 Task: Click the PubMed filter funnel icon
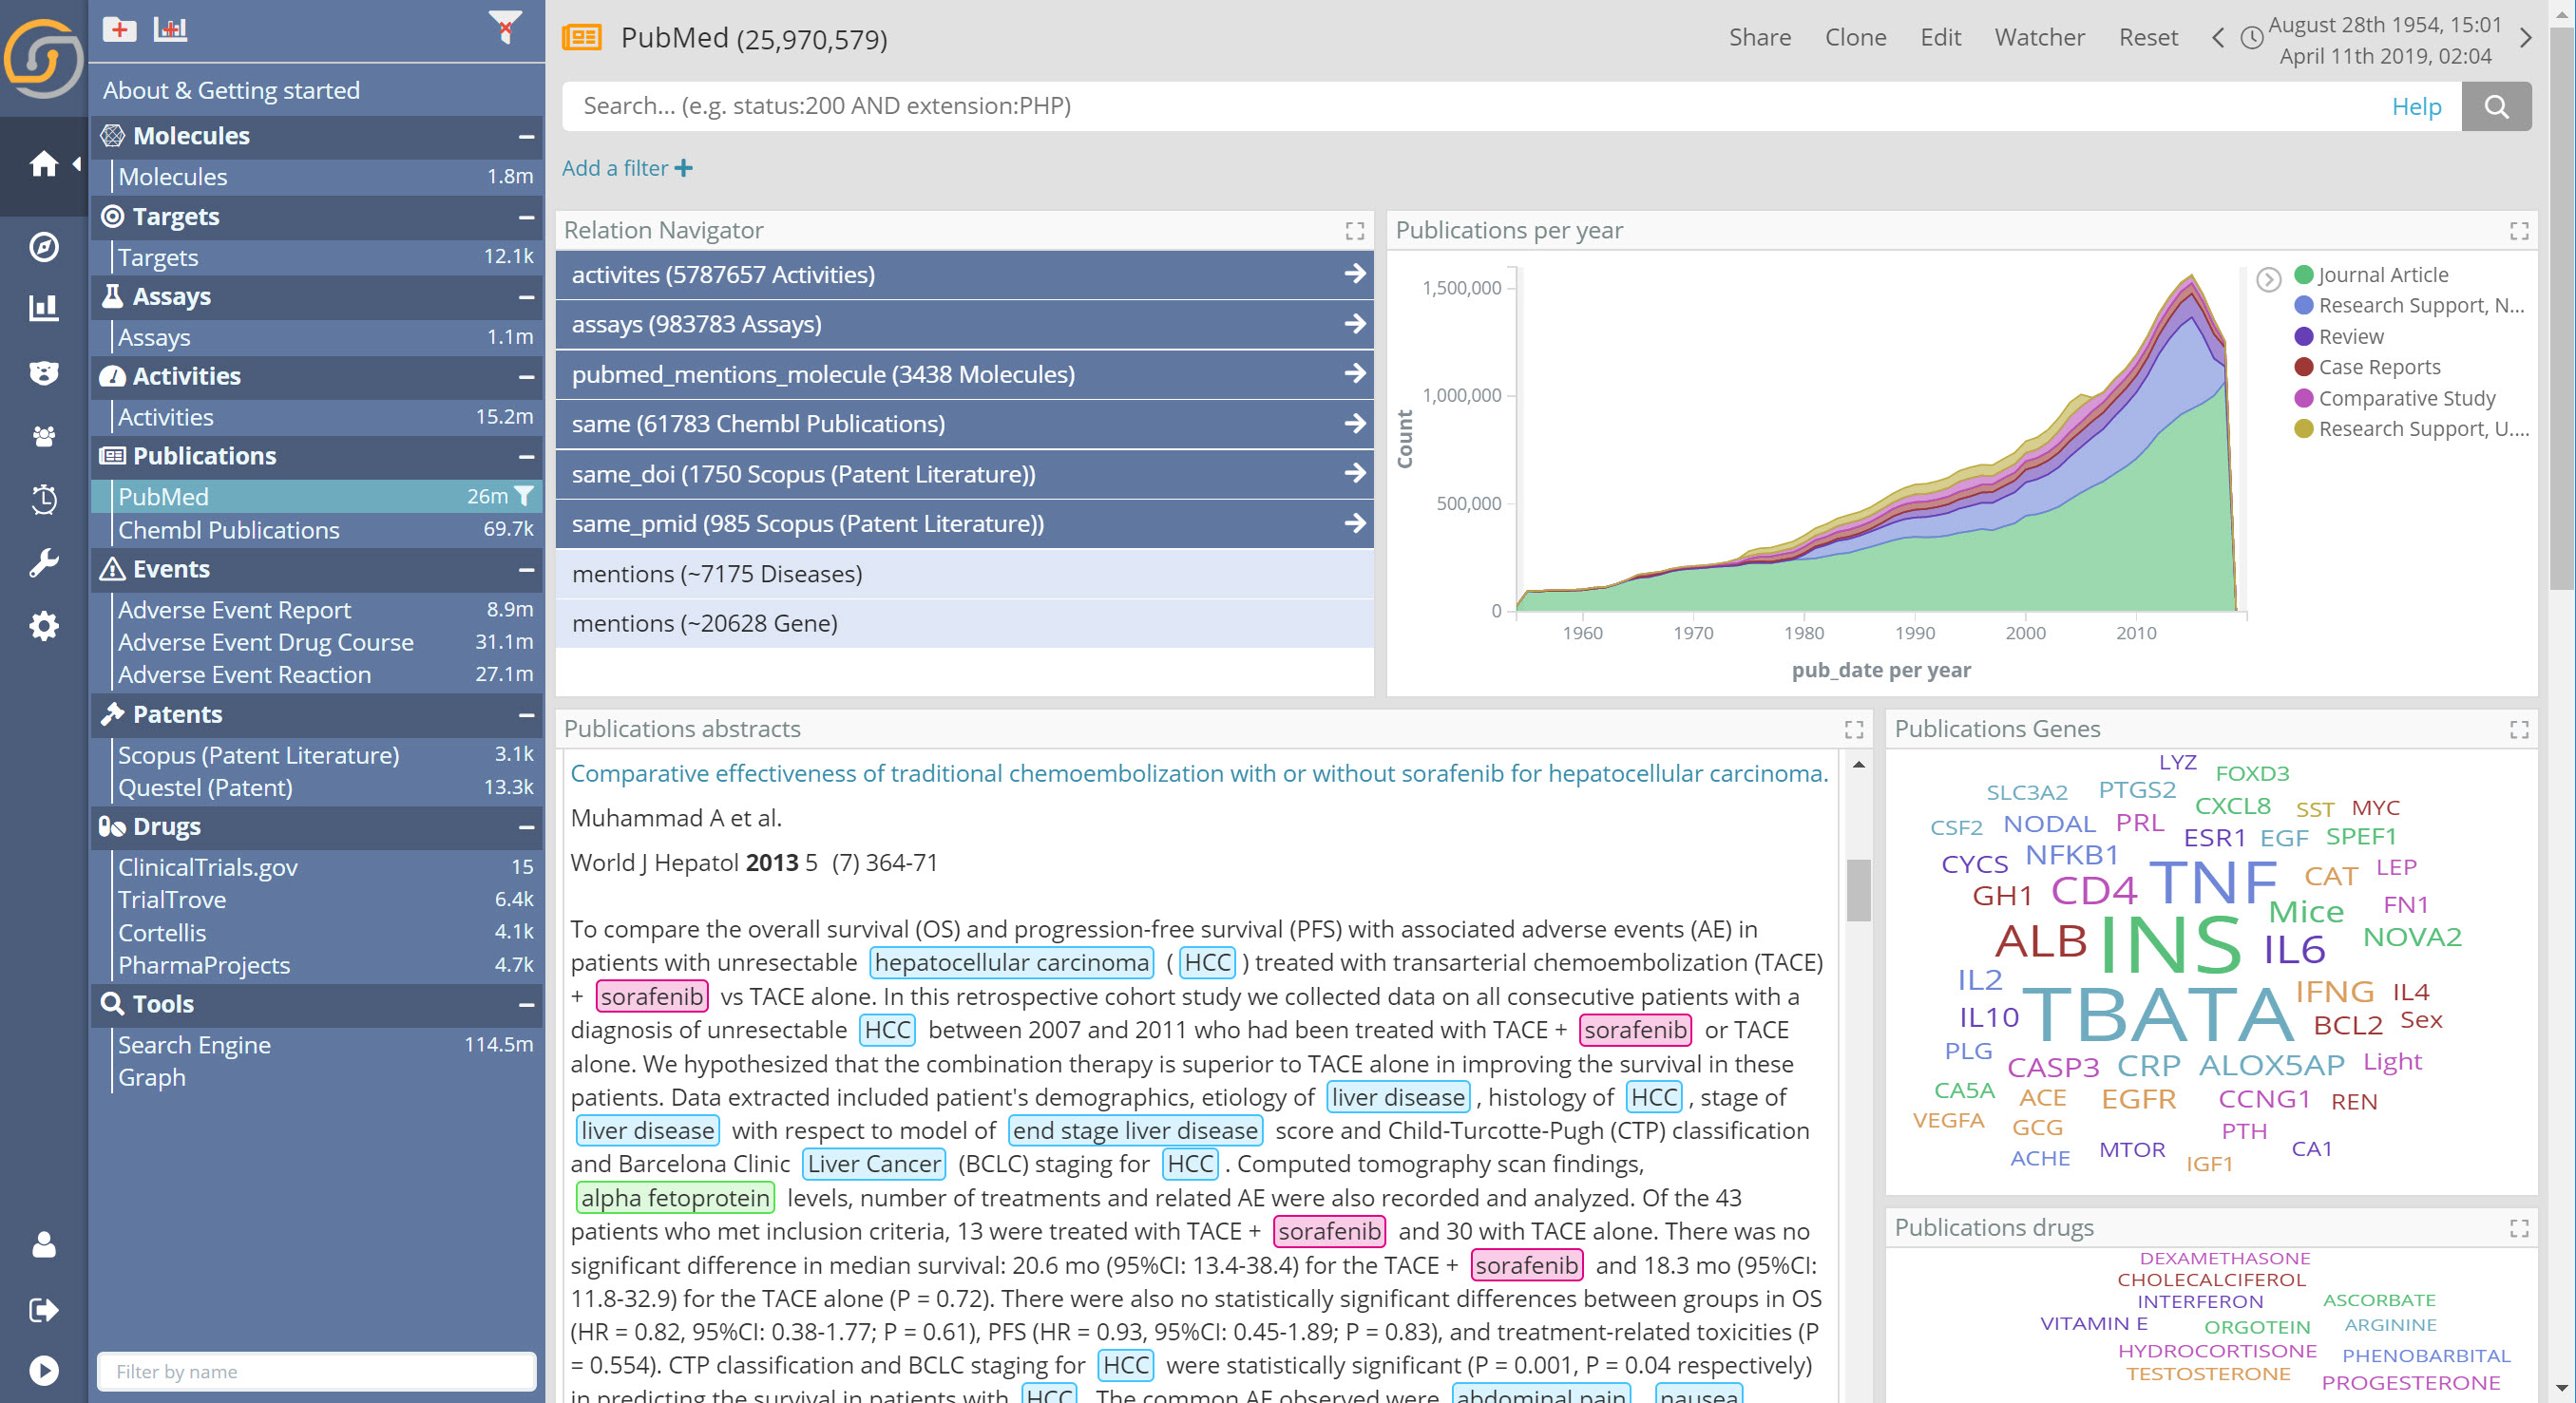coord(523,495)
